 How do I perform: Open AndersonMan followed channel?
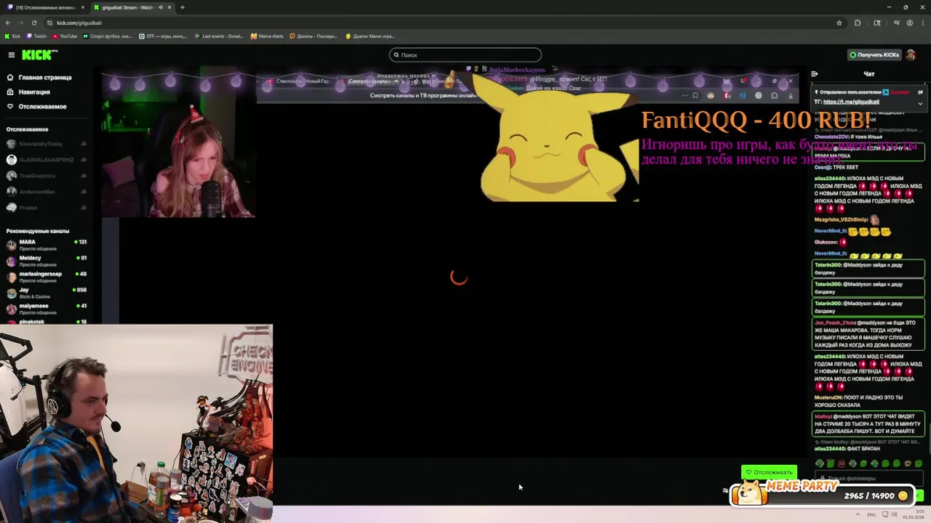click(x=47, y=192)
